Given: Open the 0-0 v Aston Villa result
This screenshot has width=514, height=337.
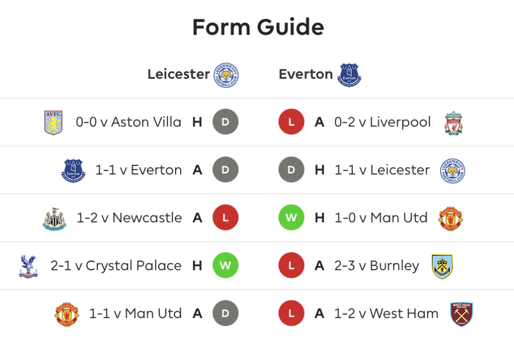Looking at the screenshot, I should point(128,122).
